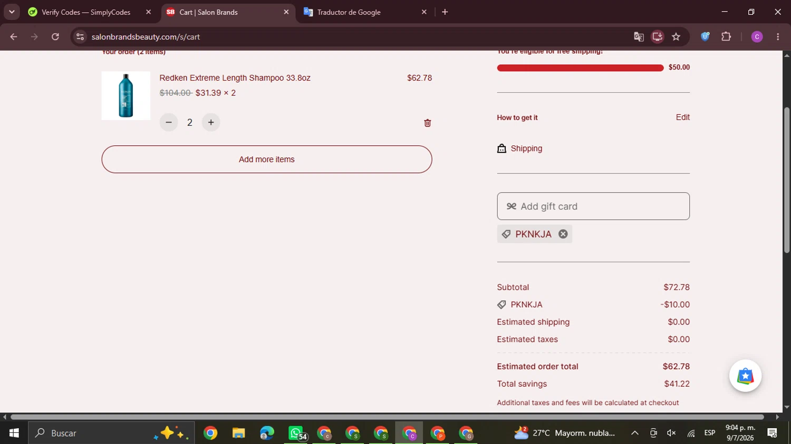
Task: Select the $62.78 estimated order total
Action: [x=676, y=367]
